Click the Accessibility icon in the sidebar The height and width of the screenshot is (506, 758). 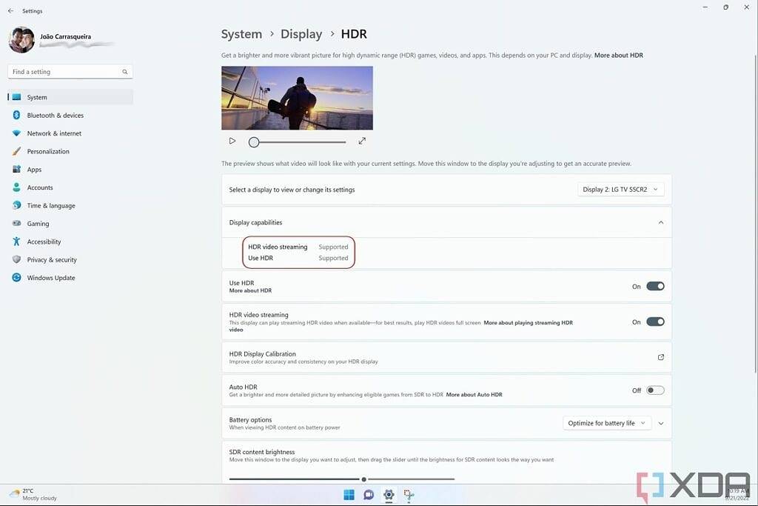[16, 242]
